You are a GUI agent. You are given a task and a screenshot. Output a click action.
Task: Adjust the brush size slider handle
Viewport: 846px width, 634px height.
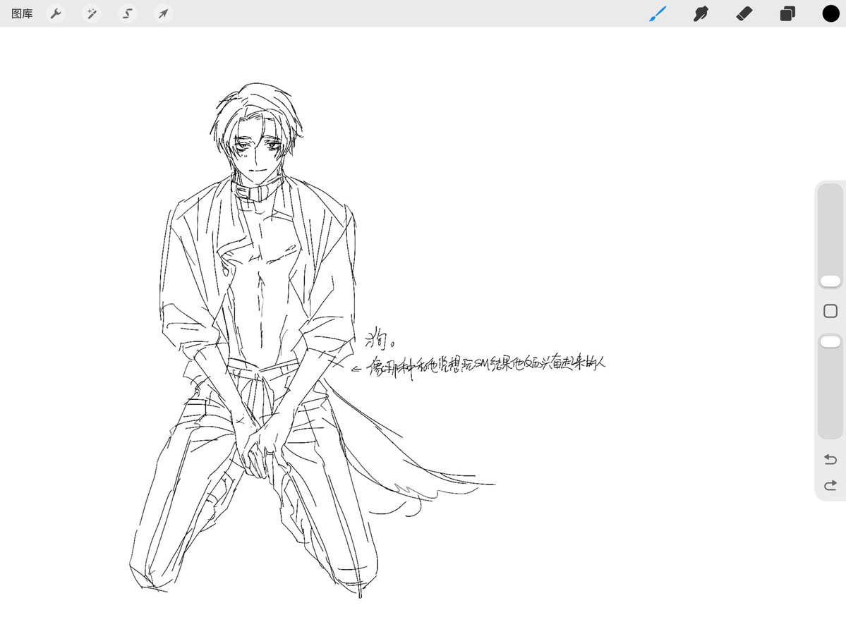(x=830, y=281)
